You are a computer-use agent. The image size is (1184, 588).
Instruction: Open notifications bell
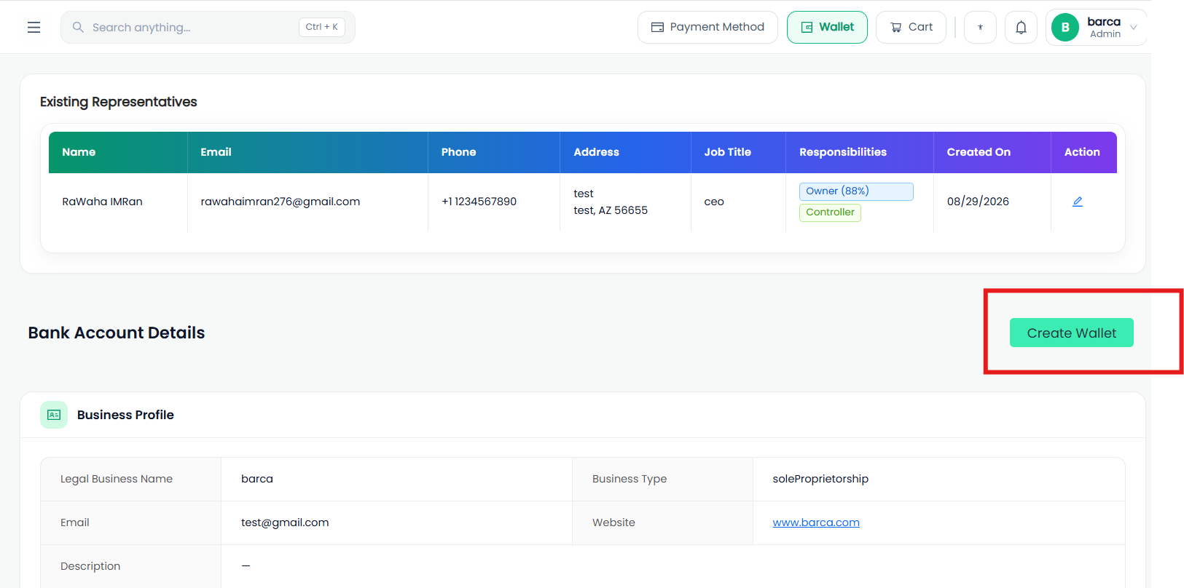[1021, 27]
